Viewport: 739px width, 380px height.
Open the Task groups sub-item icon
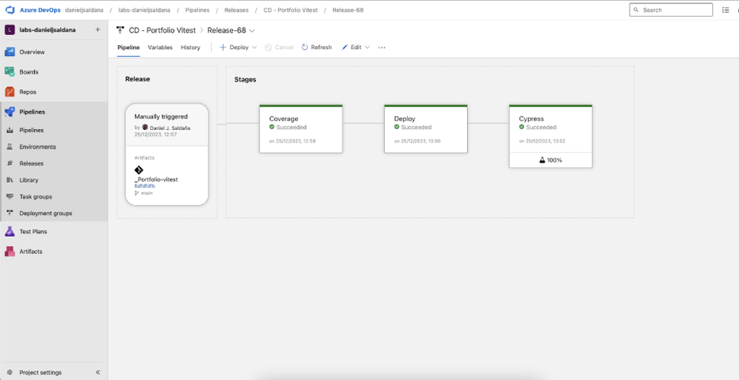[10, 196]
